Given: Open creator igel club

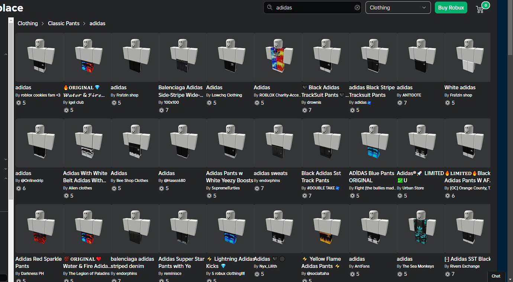Looking at the screenshot, I should [76, 102].
